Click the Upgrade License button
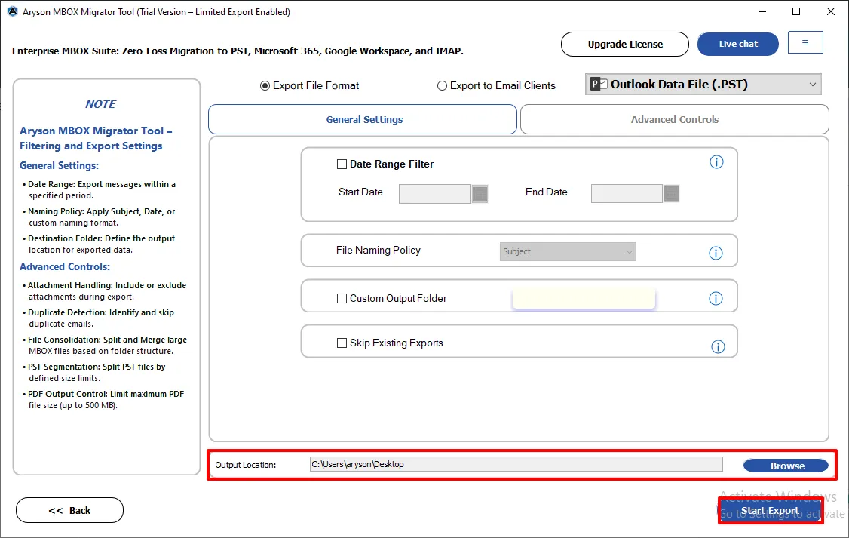This screenshot has width=849, height=538. (625, 44)
